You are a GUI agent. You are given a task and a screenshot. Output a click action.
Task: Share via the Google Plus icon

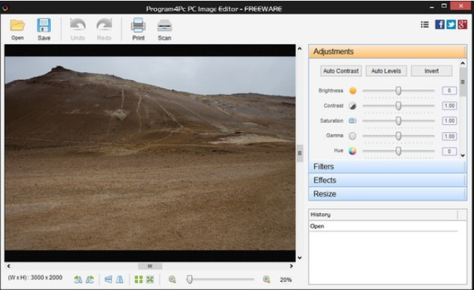point(462,25)
